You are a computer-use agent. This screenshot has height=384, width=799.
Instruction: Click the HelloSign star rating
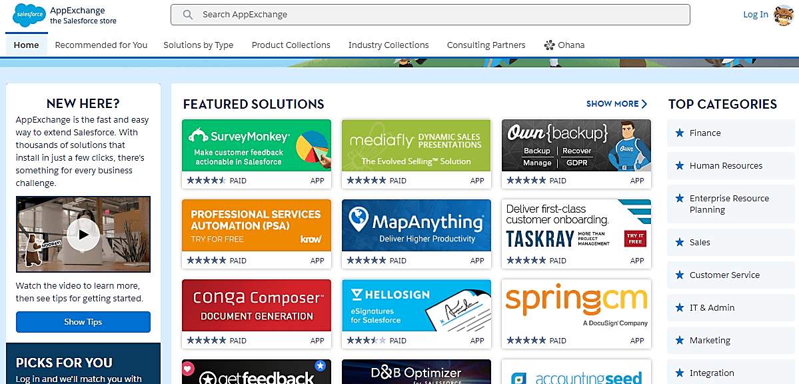366,341
